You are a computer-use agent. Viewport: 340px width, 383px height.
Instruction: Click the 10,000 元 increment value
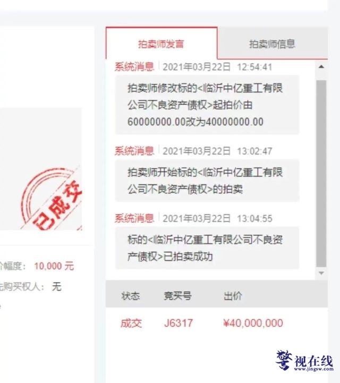click(x=54, y=266)
